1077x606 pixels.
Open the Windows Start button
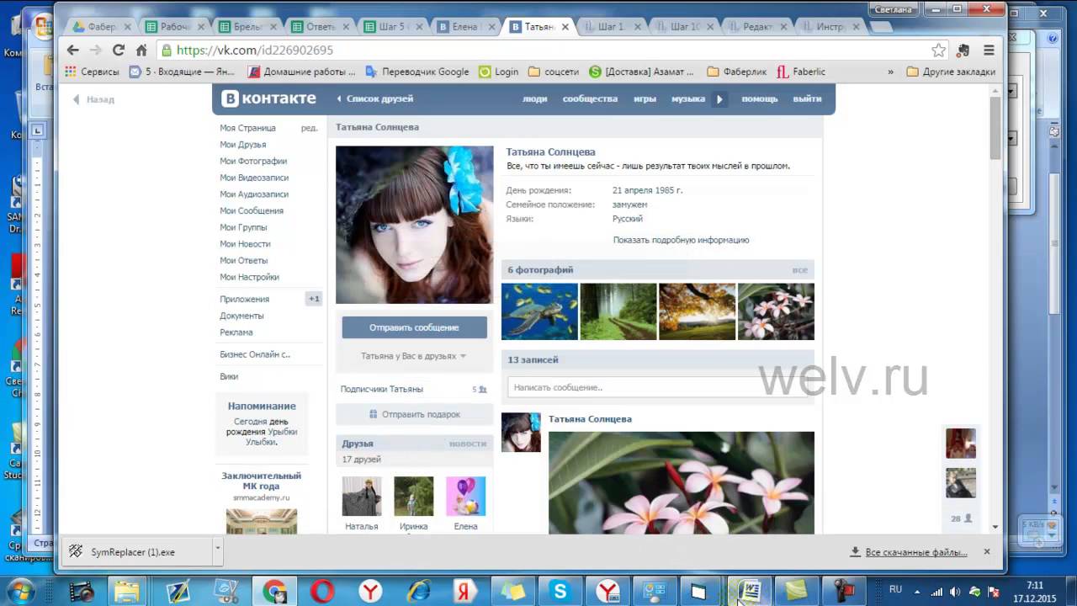pos(22,591)
